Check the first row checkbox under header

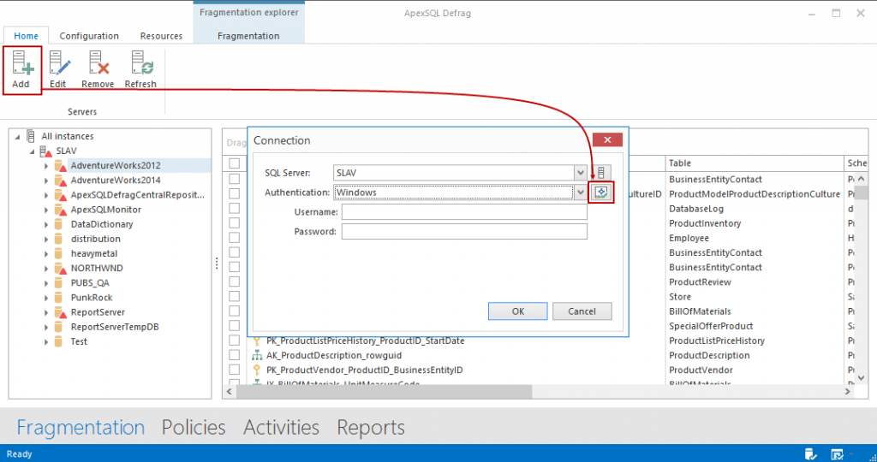(x=235, y=179)
